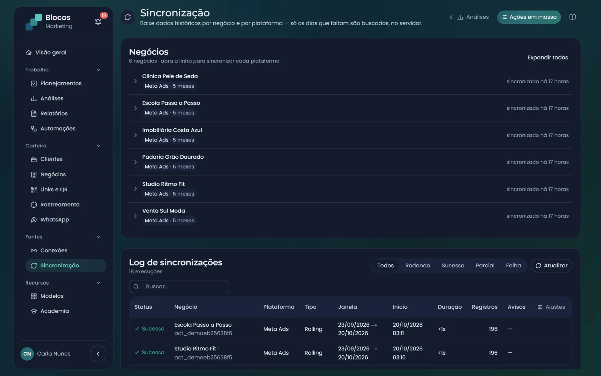Select Sincronização in the sidebar
This screenshot has height=376, width=601.
(x=66, y=265)
